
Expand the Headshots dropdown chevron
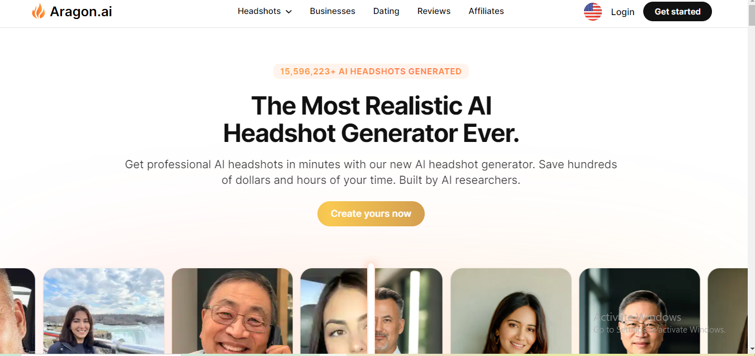(x=289, y=12)
